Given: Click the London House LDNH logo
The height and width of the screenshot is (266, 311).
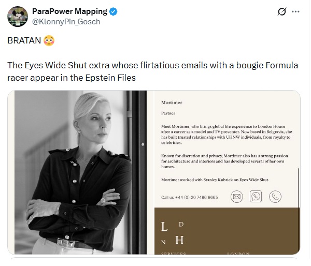Looking at the screenshot, I should click(173, 233).
